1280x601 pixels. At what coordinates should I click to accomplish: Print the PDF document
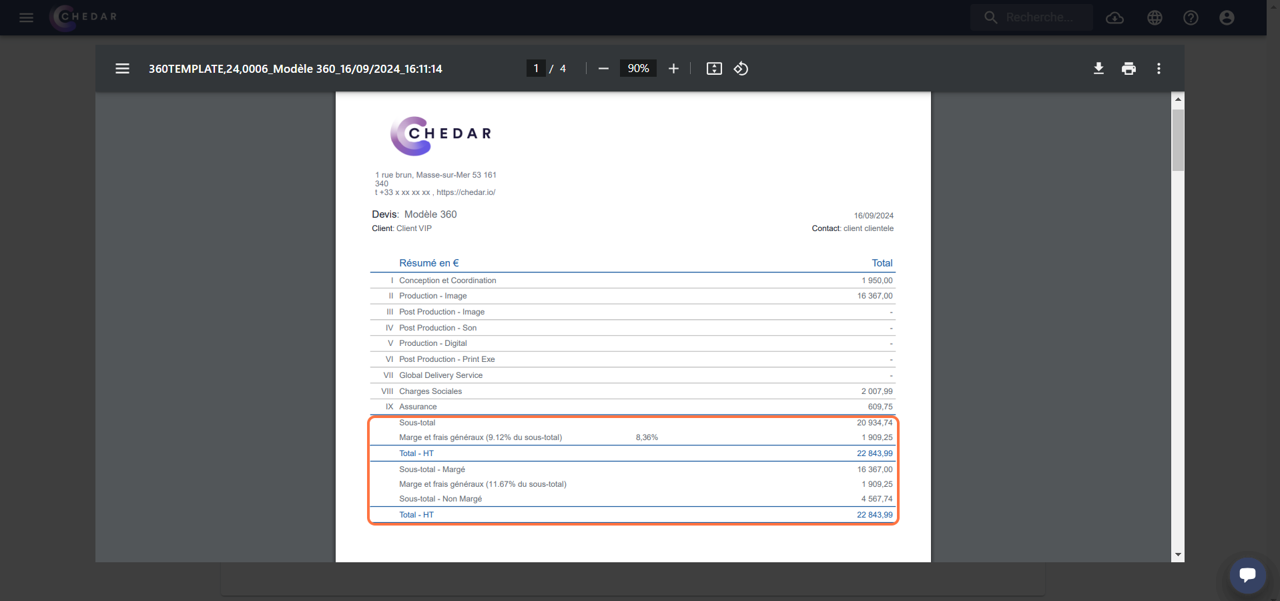(1129, 69)
